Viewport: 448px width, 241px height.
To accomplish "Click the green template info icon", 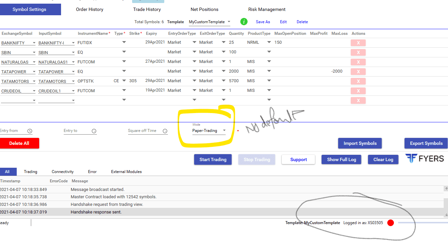I will click(x=244, y=22).
